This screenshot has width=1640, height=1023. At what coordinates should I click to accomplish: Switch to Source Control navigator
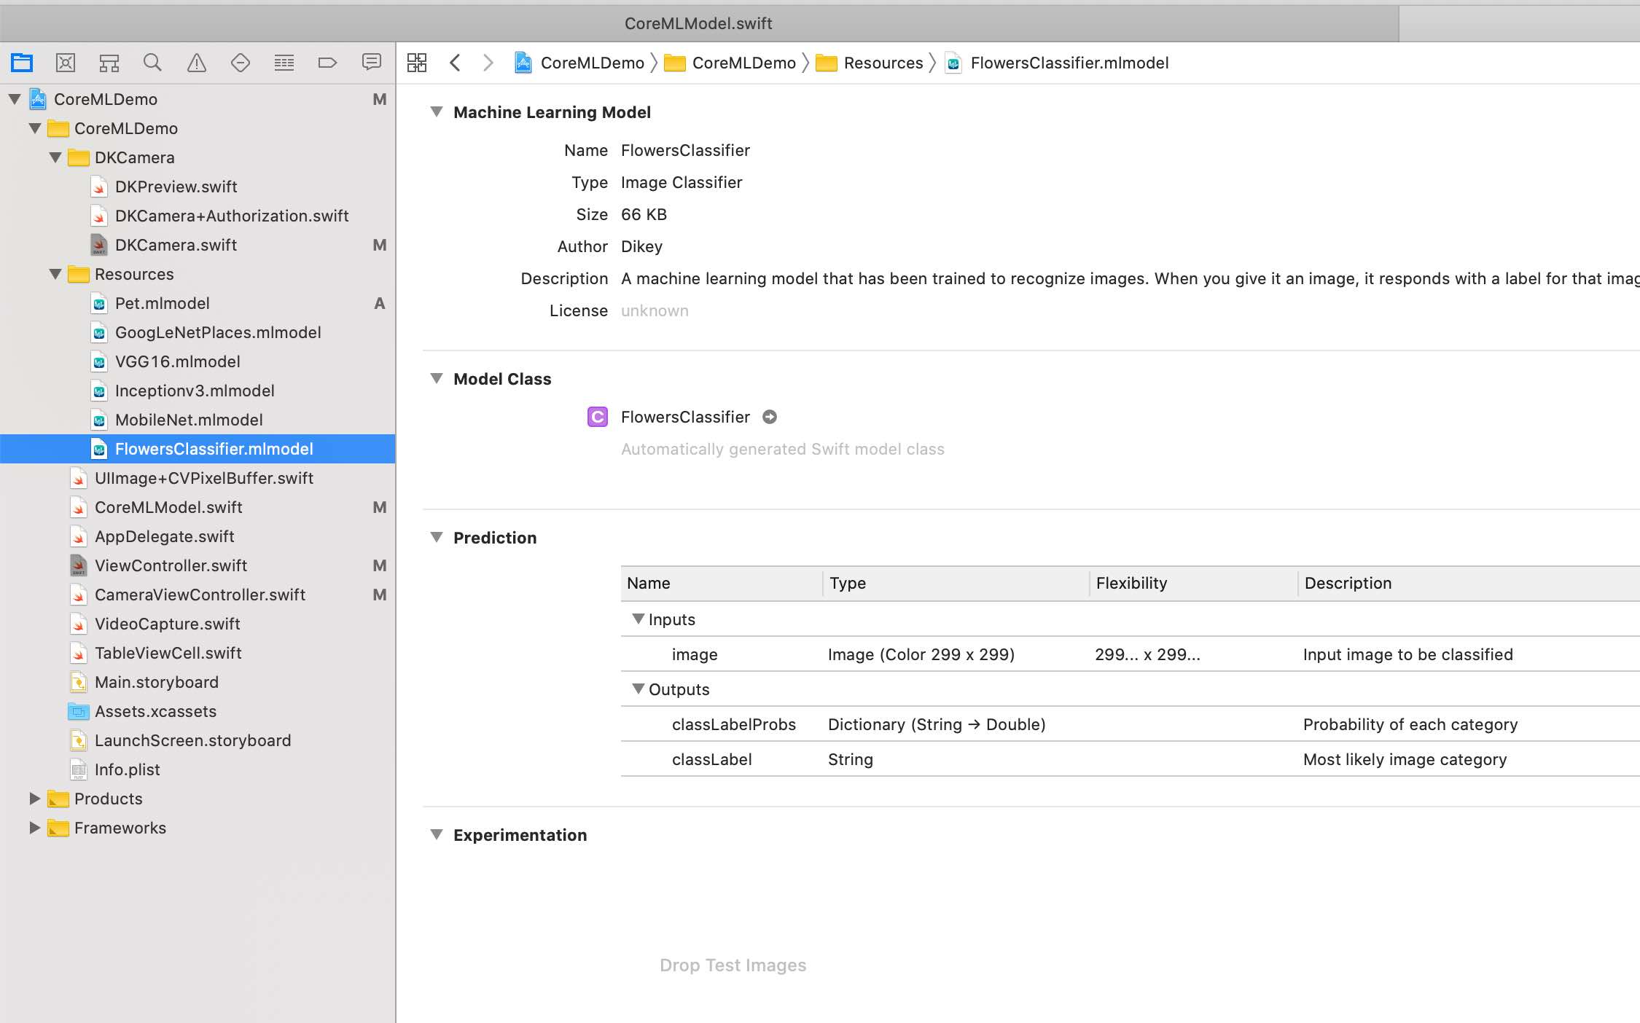pyautogui.click(x=66, y=63)
